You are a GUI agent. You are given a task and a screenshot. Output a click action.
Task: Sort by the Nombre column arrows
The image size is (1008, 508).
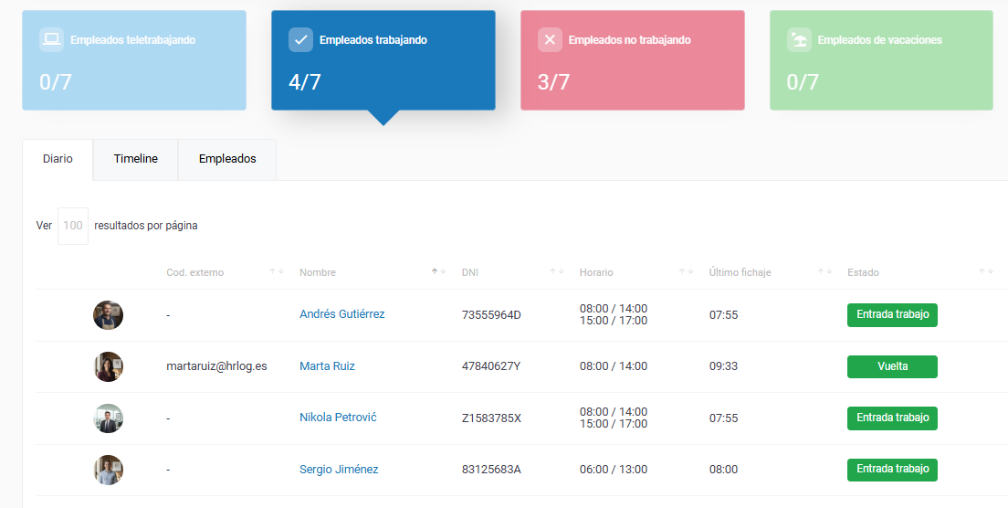pos(439,272)
